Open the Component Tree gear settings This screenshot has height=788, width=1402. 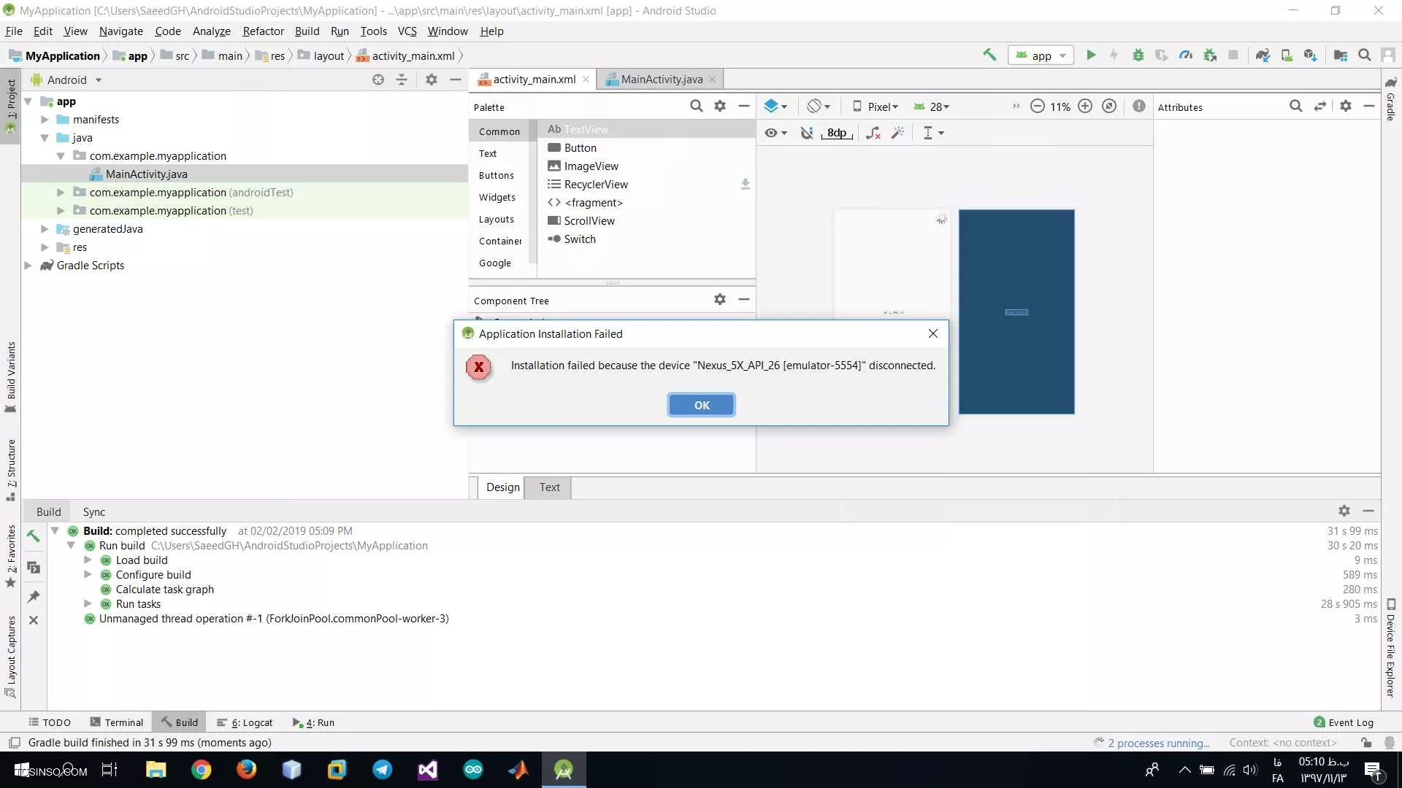(720, 299)
